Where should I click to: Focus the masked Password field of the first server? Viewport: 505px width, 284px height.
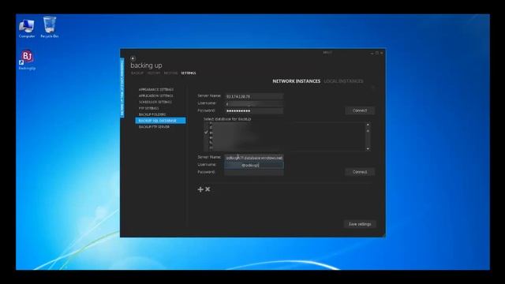pos(254,110)
